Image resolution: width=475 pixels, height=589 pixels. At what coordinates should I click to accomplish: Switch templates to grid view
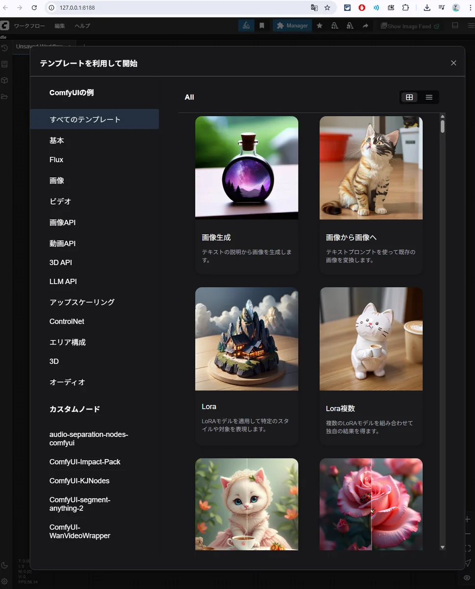tap(409, 97)
